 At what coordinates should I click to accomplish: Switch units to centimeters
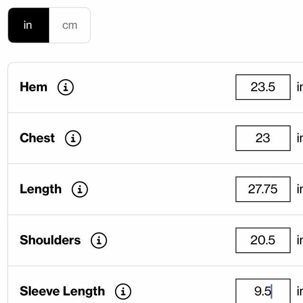(70, 26)
